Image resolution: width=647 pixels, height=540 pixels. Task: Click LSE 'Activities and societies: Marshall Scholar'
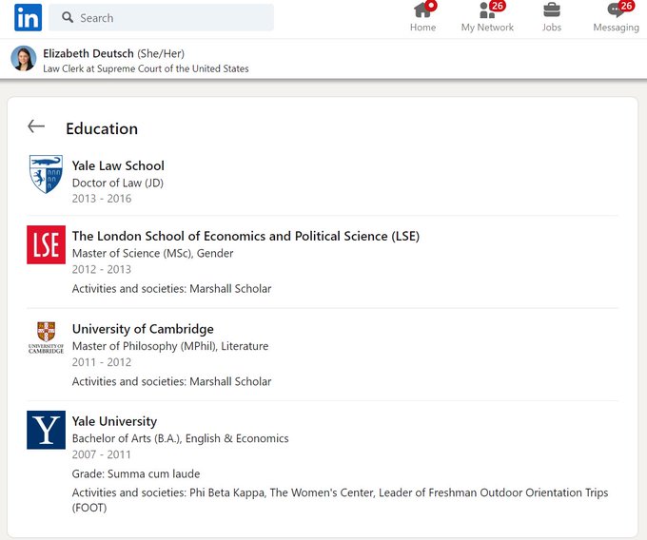point(171,289)
